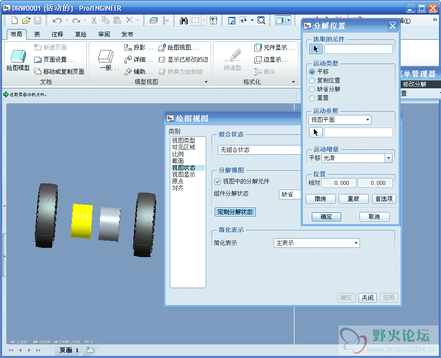Click the 元件显示 component display icon
Image resolution: width=441 pixels, height=358 pixels.
point(258,48)
